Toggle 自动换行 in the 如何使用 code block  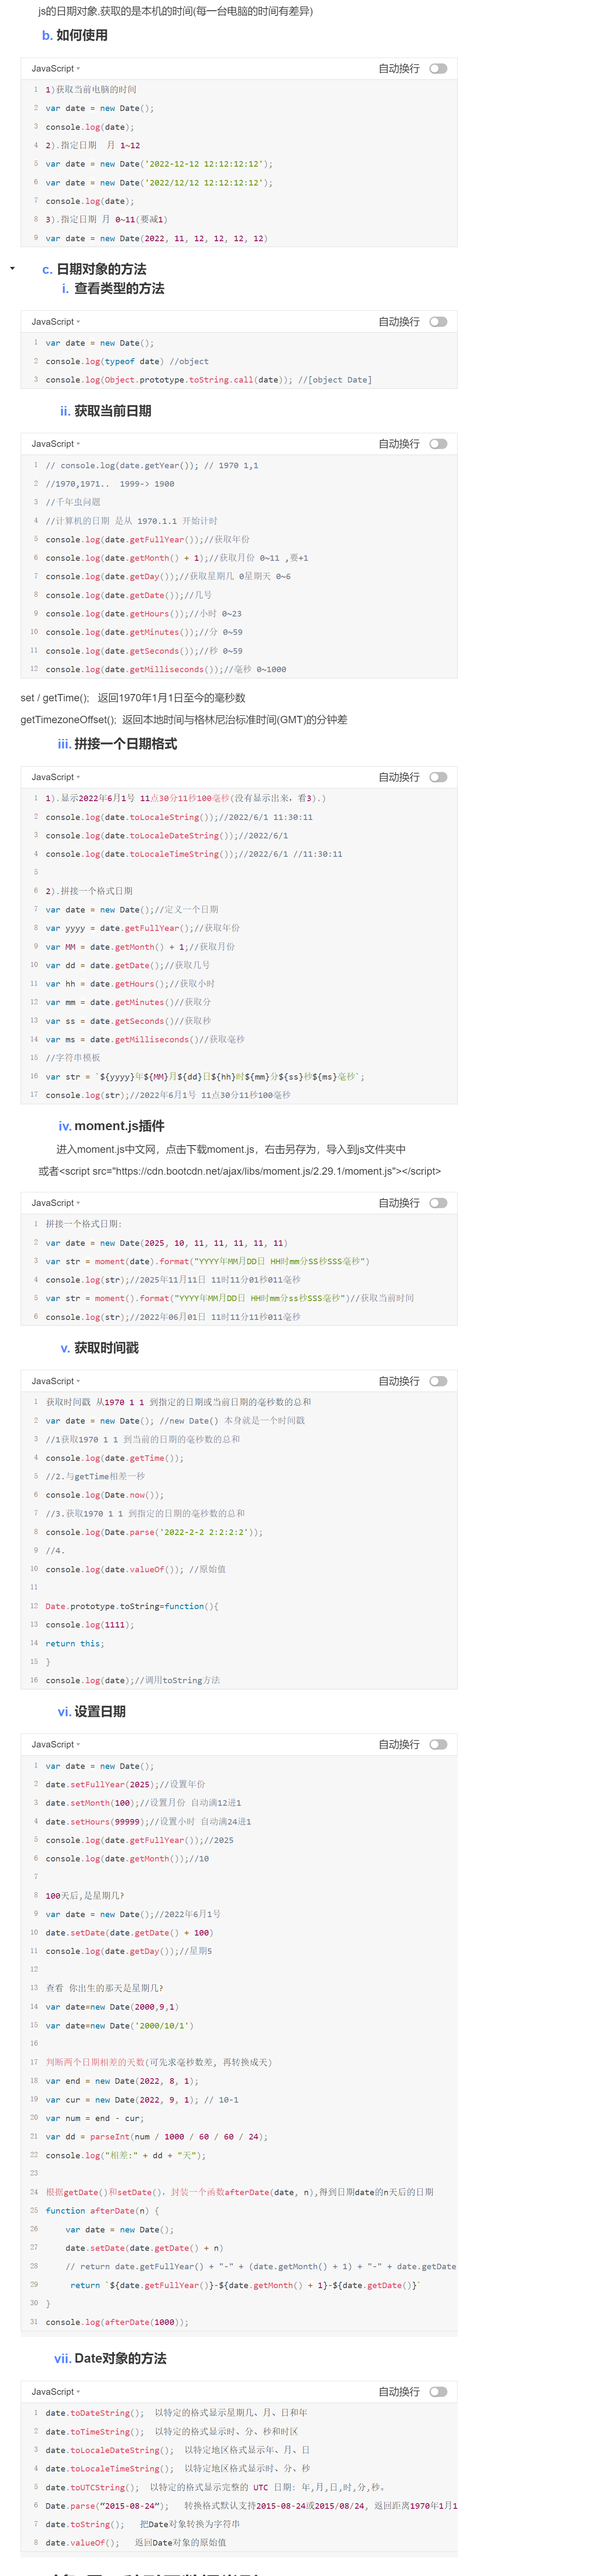tap(438, 68)
